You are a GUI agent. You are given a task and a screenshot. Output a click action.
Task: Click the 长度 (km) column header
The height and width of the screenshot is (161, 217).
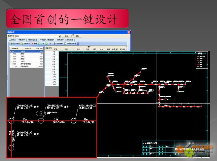click(x=39, y=48)
